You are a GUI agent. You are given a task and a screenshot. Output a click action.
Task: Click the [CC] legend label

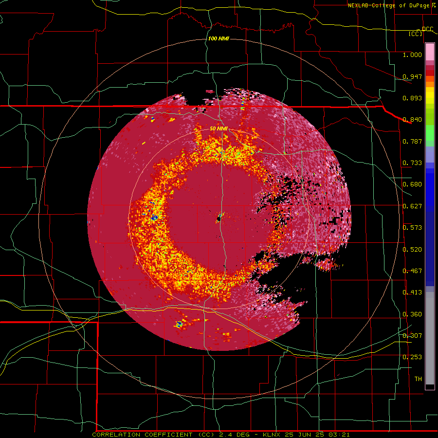tap(416, 34)
